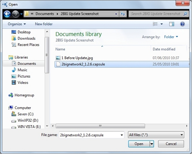Click the Back navigation arrow
The height and width of the screenshot is (154, 192).
click(7, 14)
